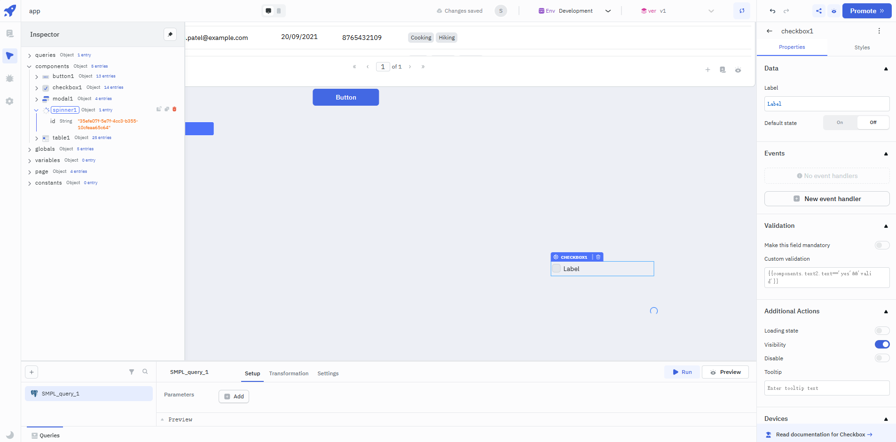896x442 pixels.
Task: Open the version v1 dropdown
Action: coord(677,11)
